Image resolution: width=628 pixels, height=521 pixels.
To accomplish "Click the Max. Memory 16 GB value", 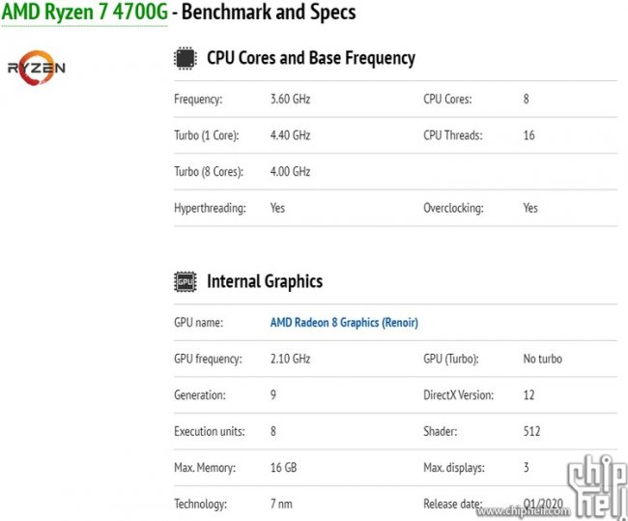I will 283,468.
